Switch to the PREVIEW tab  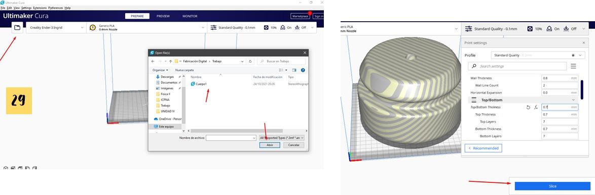tap(163, 16)
